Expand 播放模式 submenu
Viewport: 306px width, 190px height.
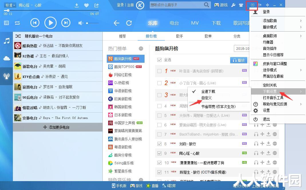tap(278, 27)
